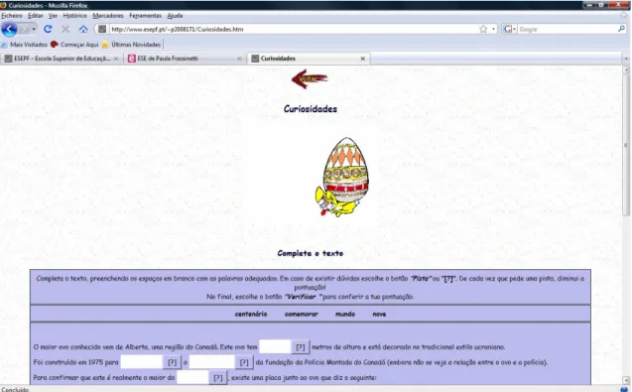The height and width of the screenshot is (392, 632).
Task: Click in the Google search field
Action: point(568,29)
